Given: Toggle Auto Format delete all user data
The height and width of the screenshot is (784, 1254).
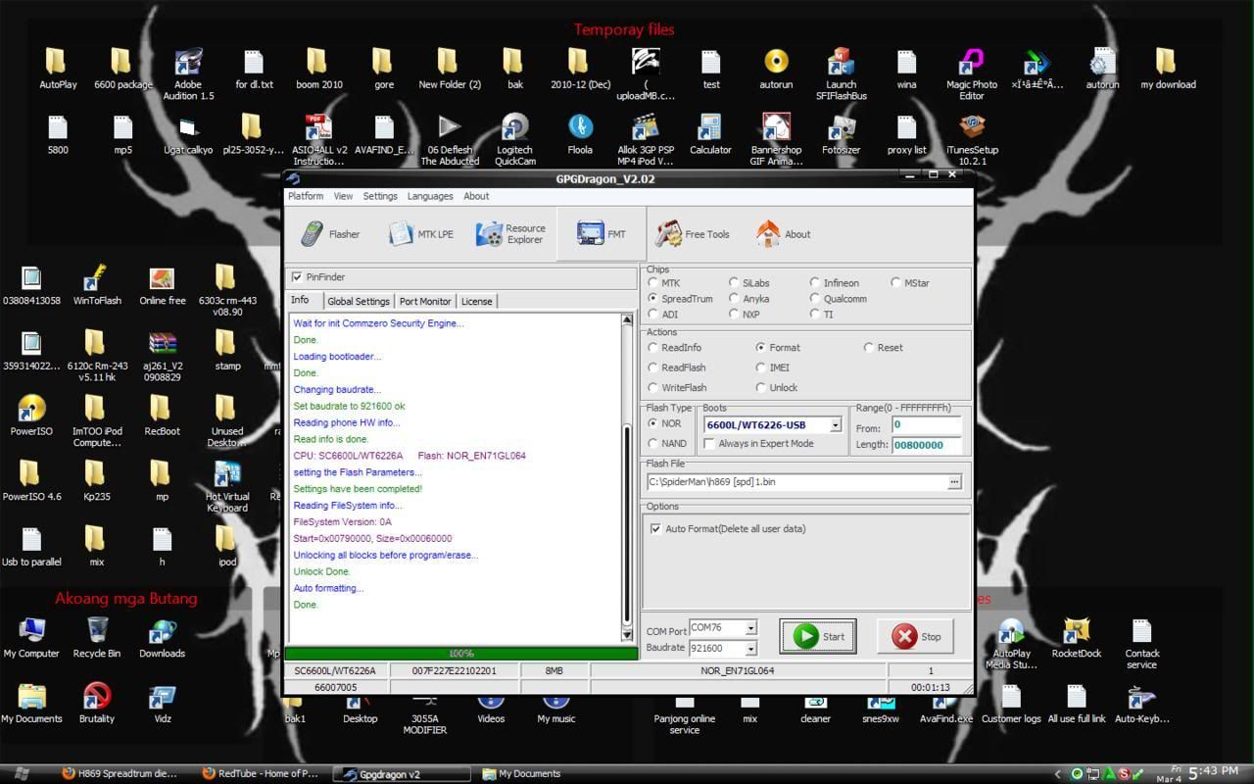Looking at the screenshot, I should [655, 529].
